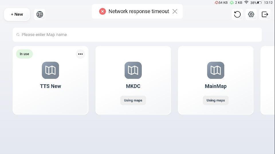Select the MKDC map icon
The image size is (275, 154).
(133, 70)
